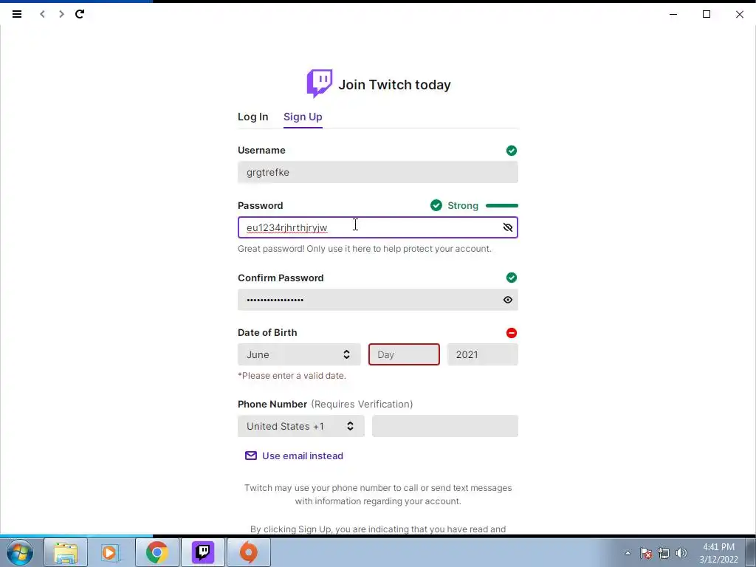Open Google Chrome from the taskbar
Image resolution: width=756 pixels, height=567 pixels.
(157, 552)
